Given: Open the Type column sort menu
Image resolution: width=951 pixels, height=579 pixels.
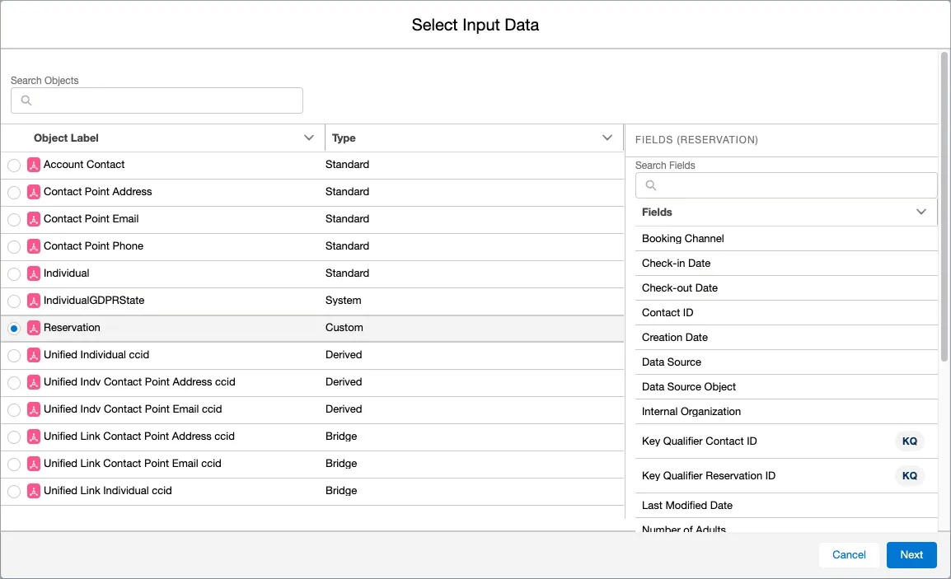Looking at the screenshot, I should [607, 138].
